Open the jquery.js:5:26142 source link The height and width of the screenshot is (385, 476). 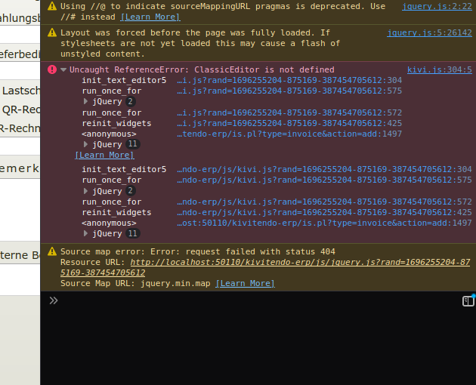point(429,33)
